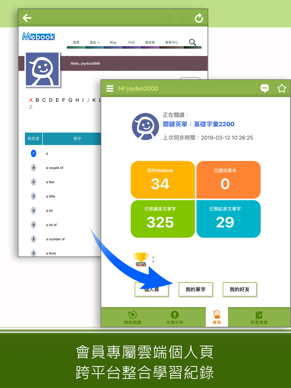Switch to the 開始閱讀 tab
Screen dimensions: 291x388
point(132,317)
